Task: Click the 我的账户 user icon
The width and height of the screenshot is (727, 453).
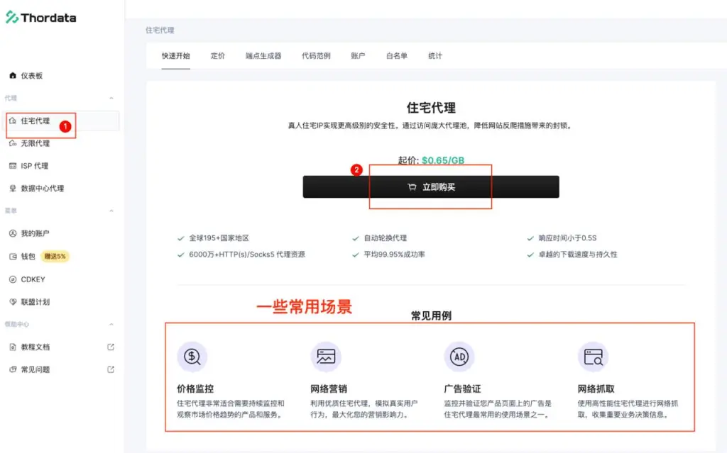Action: point(13,233)
